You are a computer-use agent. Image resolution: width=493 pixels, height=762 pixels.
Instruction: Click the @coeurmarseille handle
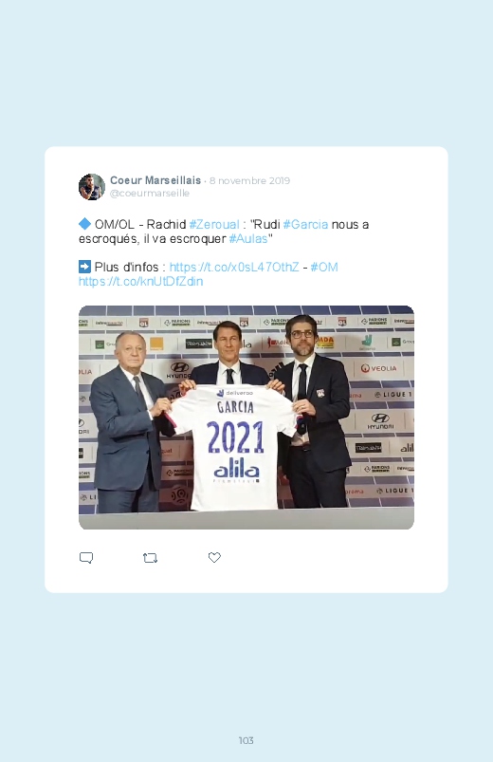point(150,193)
